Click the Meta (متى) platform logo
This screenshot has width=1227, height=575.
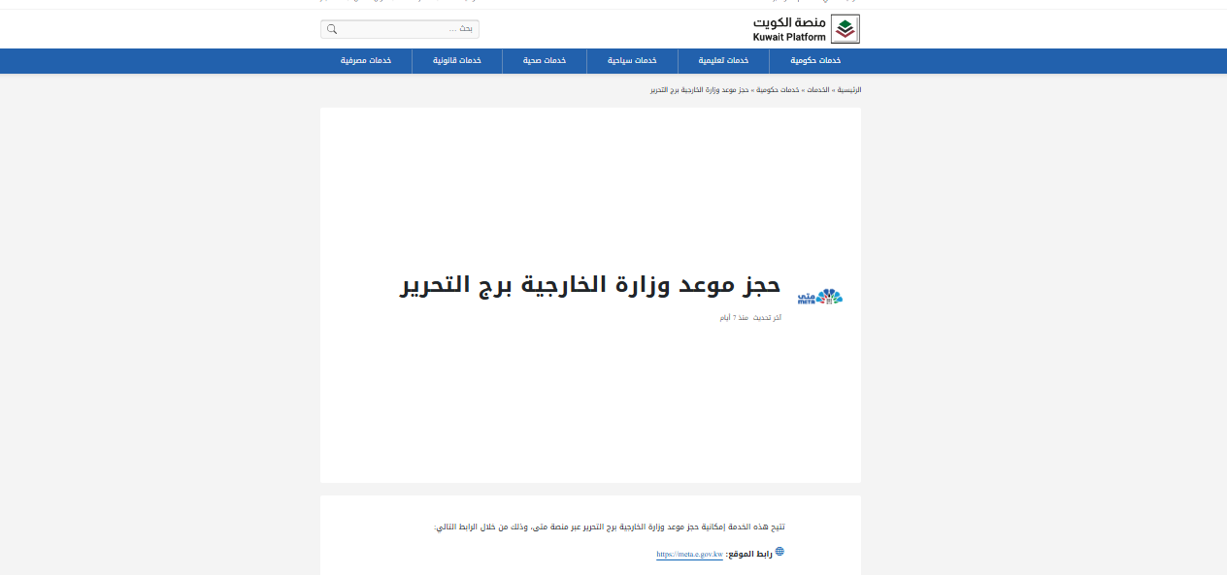[820, 297]
